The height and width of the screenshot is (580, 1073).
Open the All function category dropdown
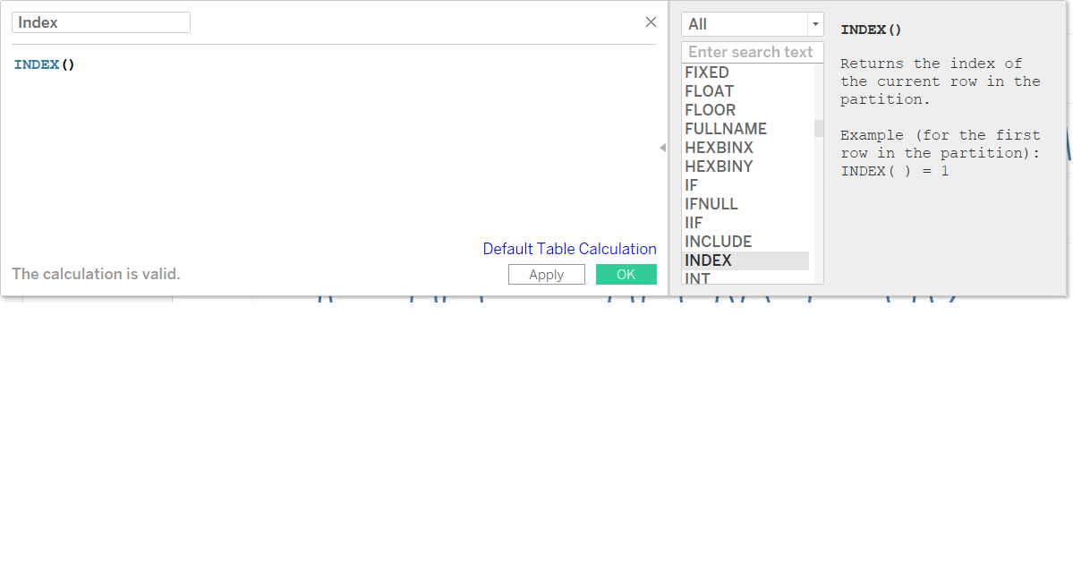click(815, 23)
